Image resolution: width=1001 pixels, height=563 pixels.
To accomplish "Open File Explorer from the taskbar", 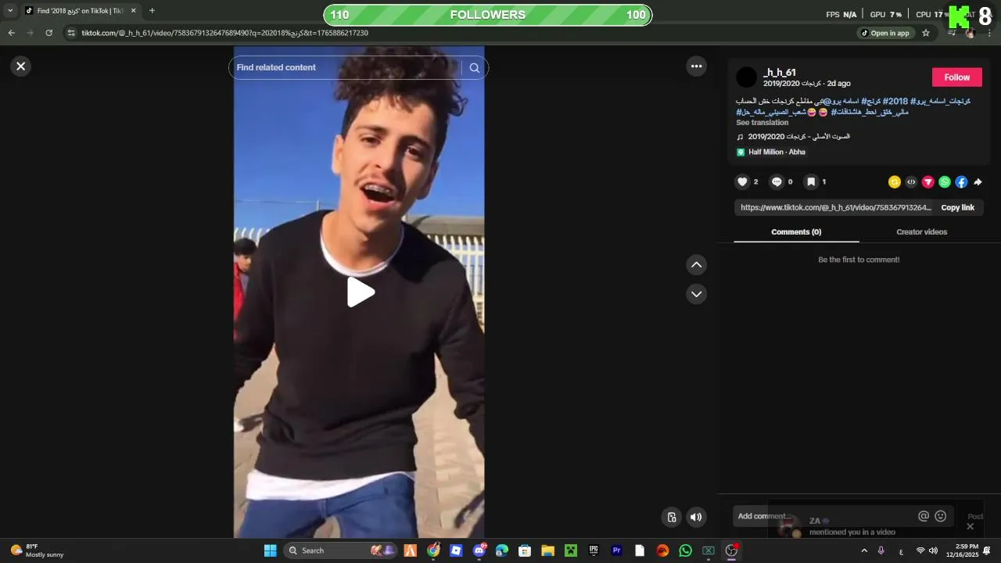I will (x=547, y=550).
